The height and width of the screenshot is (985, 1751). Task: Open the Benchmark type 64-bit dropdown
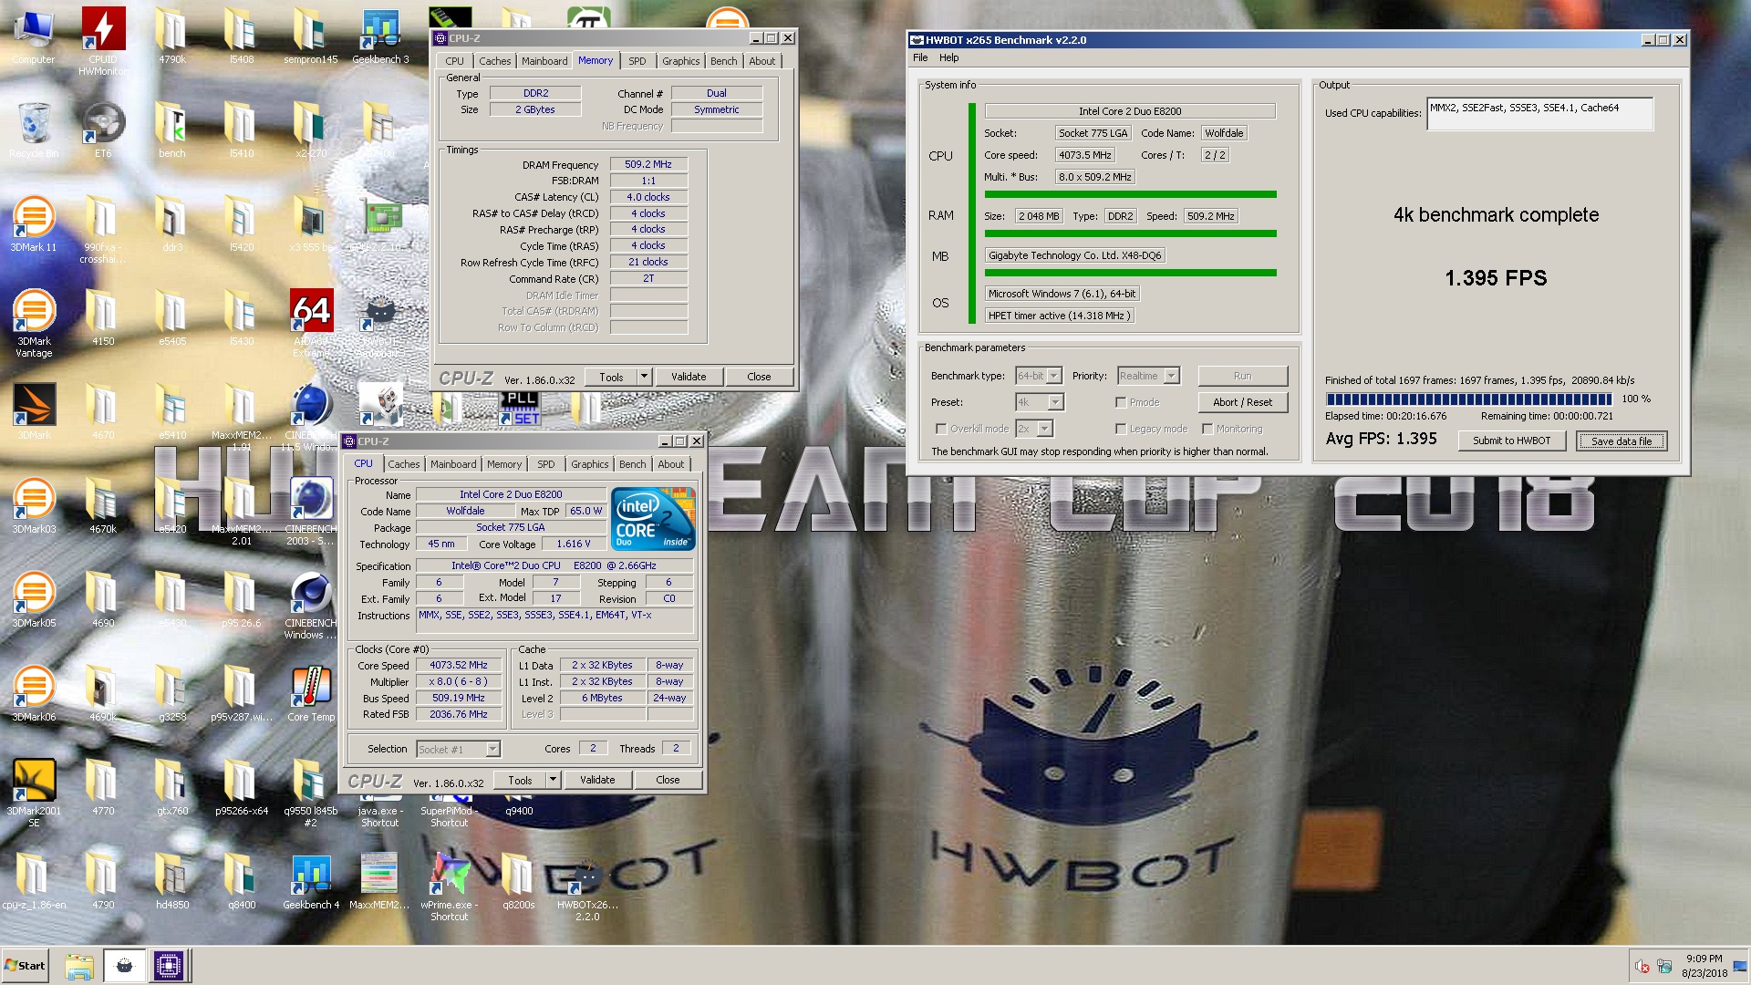click(1039, 376)
